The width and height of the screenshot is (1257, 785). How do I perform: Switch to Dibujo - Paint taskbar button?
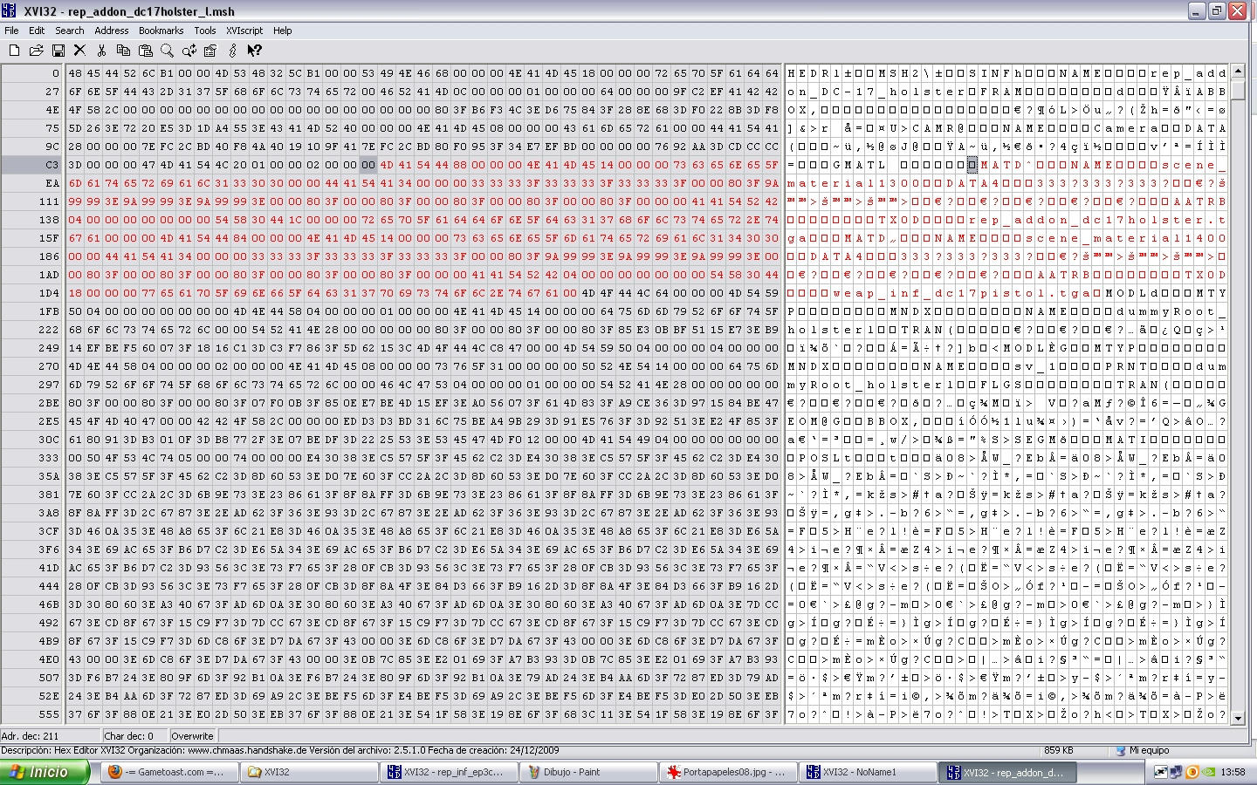pyautogui.click(x=587, y=772)
